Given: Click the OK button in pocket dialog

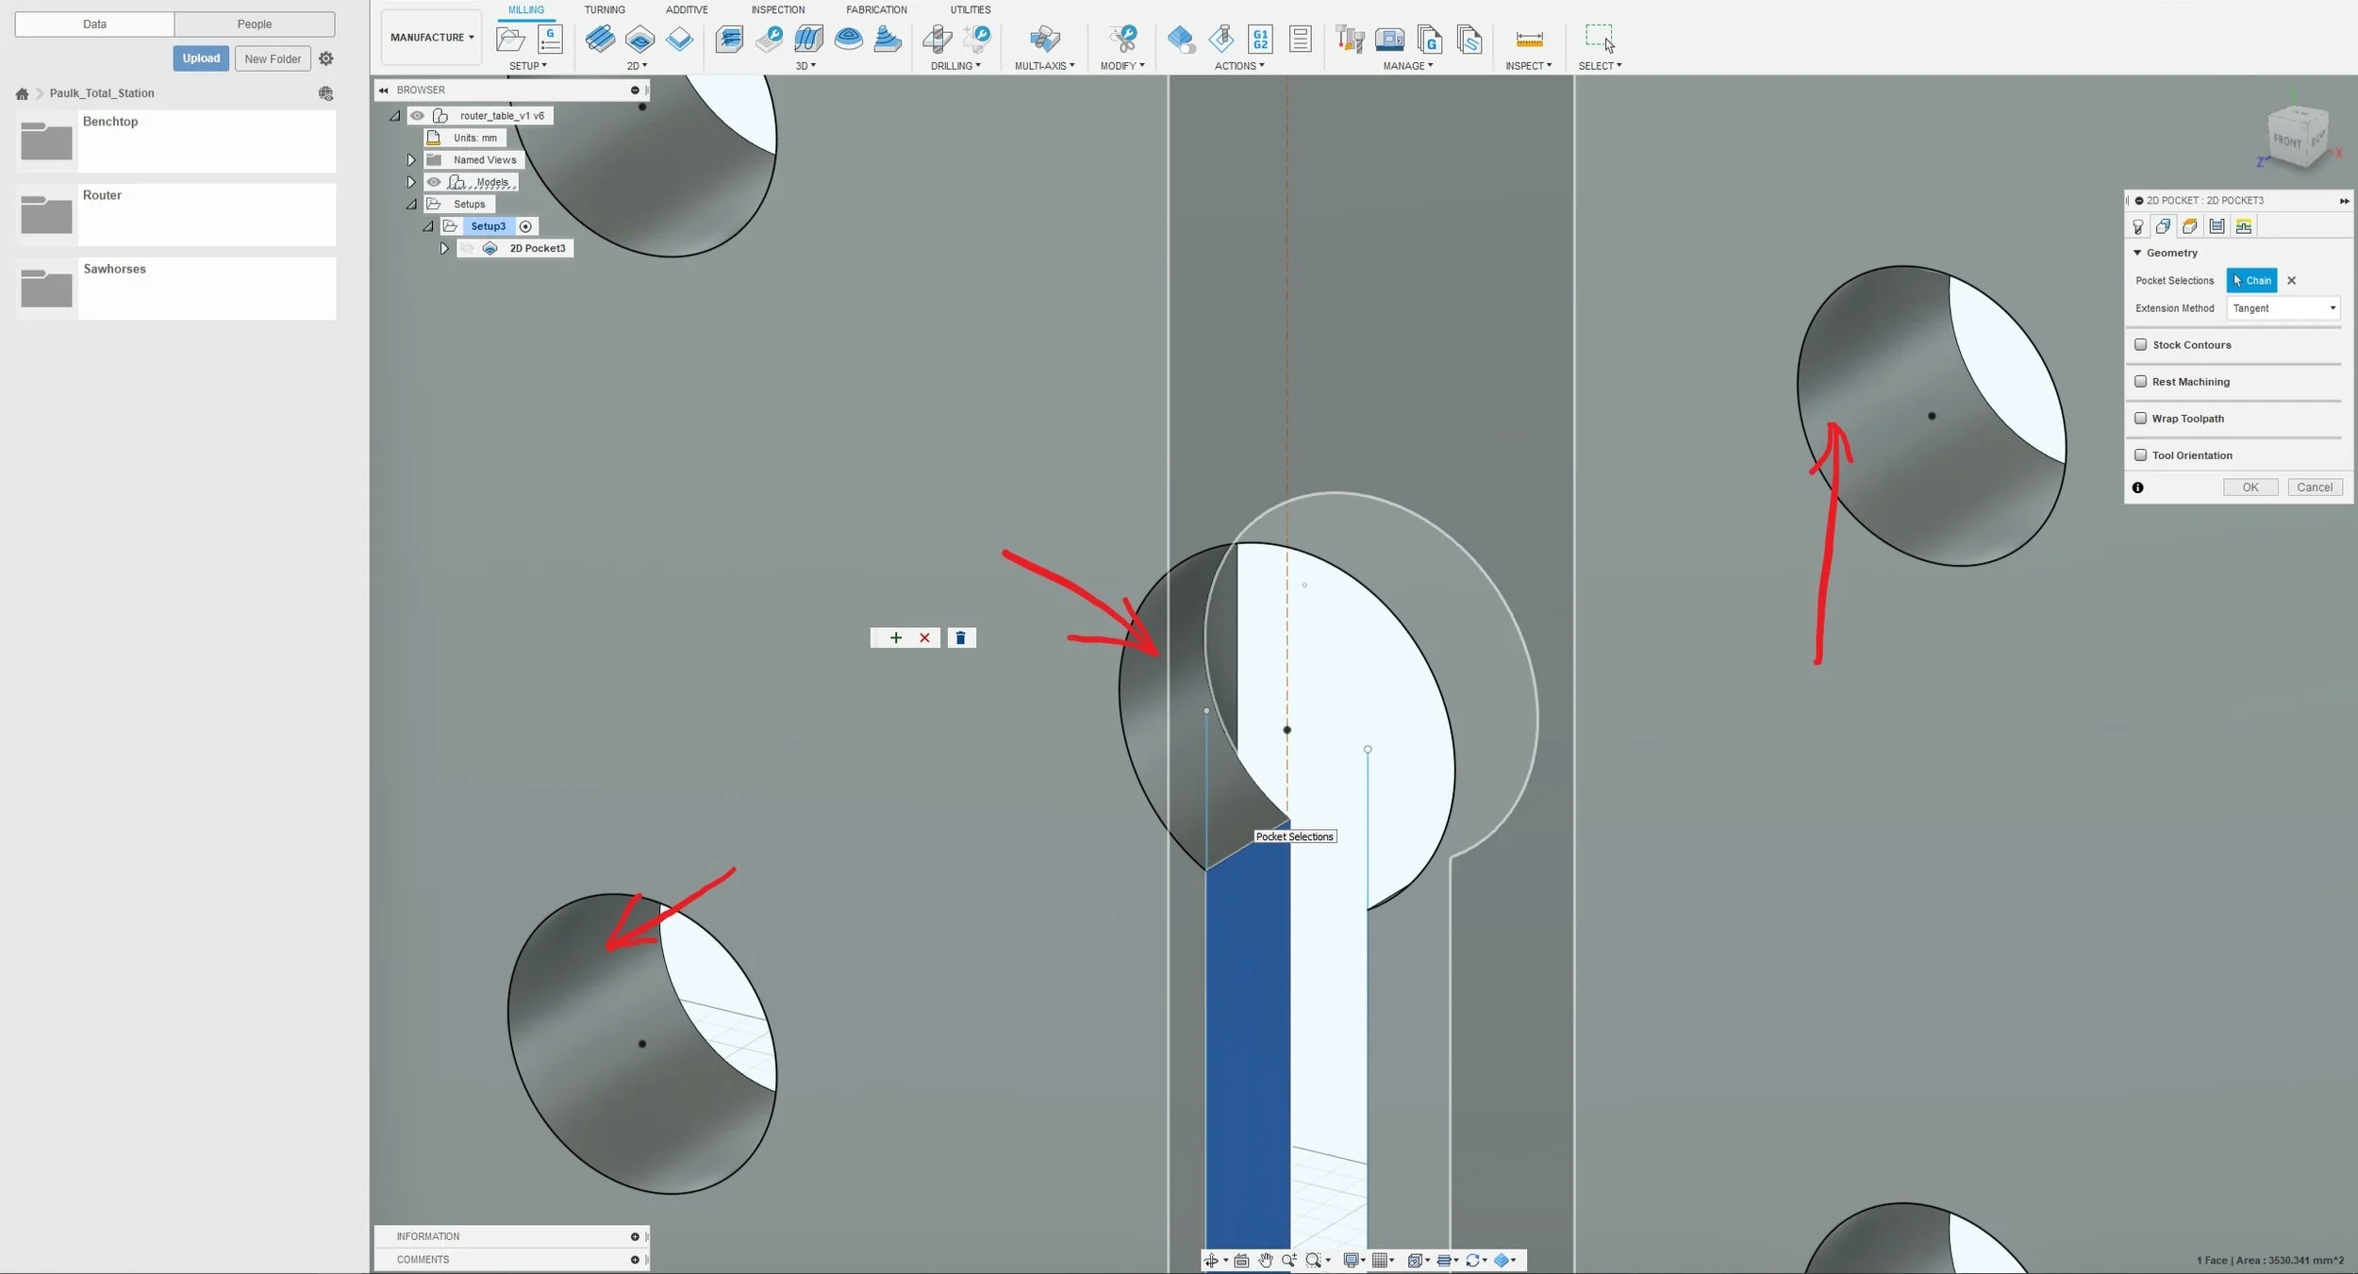Looking at the screenshot, I should (x=2250, y=488).
